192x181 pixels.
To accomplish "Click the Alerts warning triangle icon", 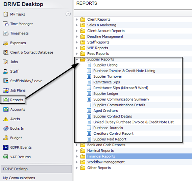I will (x=6, y=119).
